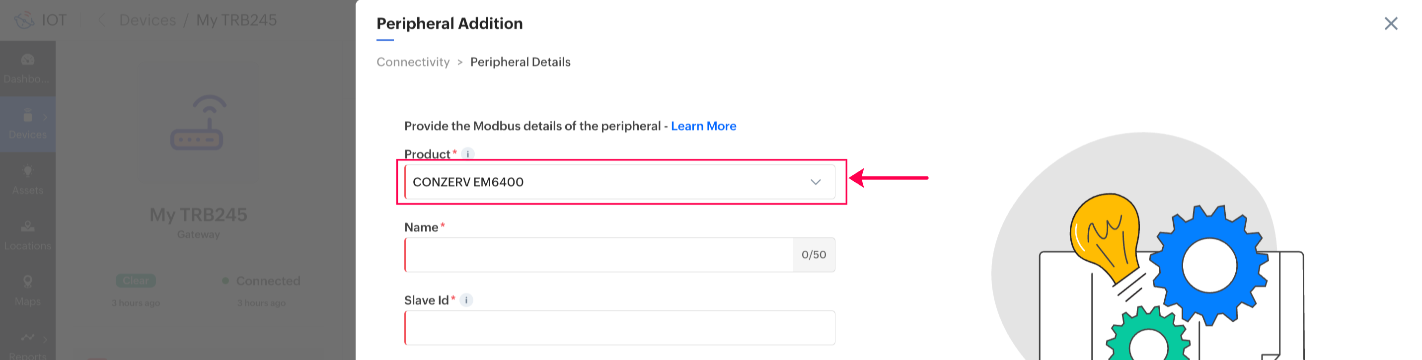
Task: Go back to the Connectivity step
Action: tap(413, 63)
